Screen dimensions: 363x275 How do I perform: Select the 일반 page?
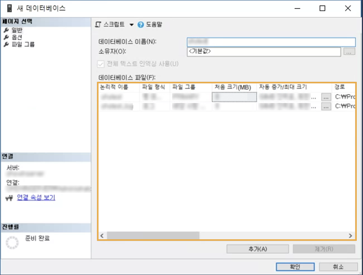pos(17,30)
